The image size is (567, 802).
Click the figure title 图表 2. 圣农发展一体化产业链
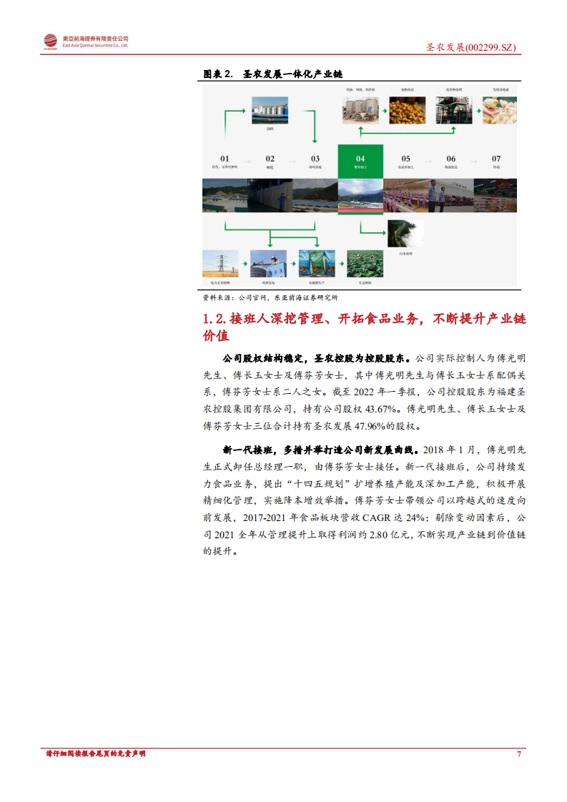272,74
